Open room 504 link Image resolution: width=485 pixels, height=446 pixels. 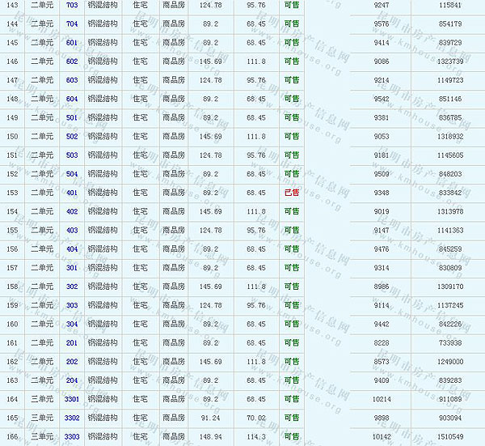tap(72, 173)
